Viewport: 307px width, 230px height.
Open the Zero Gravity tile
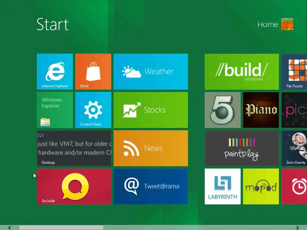294,148
